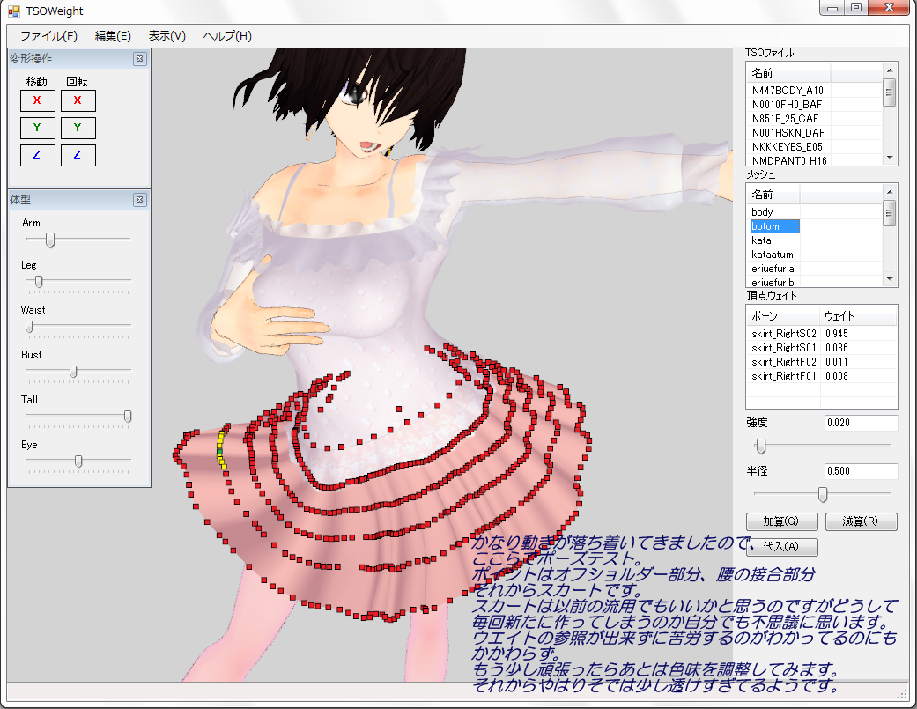Select skirt_RightS01 bone weight row
This screenshot has height=709, width=917.
click(784, 348)
